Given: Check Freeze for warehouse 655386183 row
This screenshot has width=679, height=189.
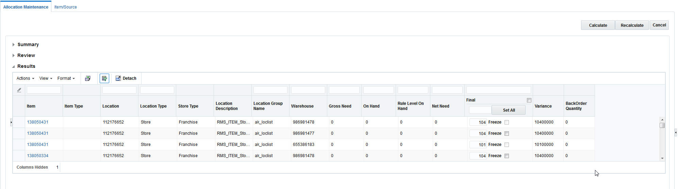Looking at the screenshot, I should click(x=507, y=145).
